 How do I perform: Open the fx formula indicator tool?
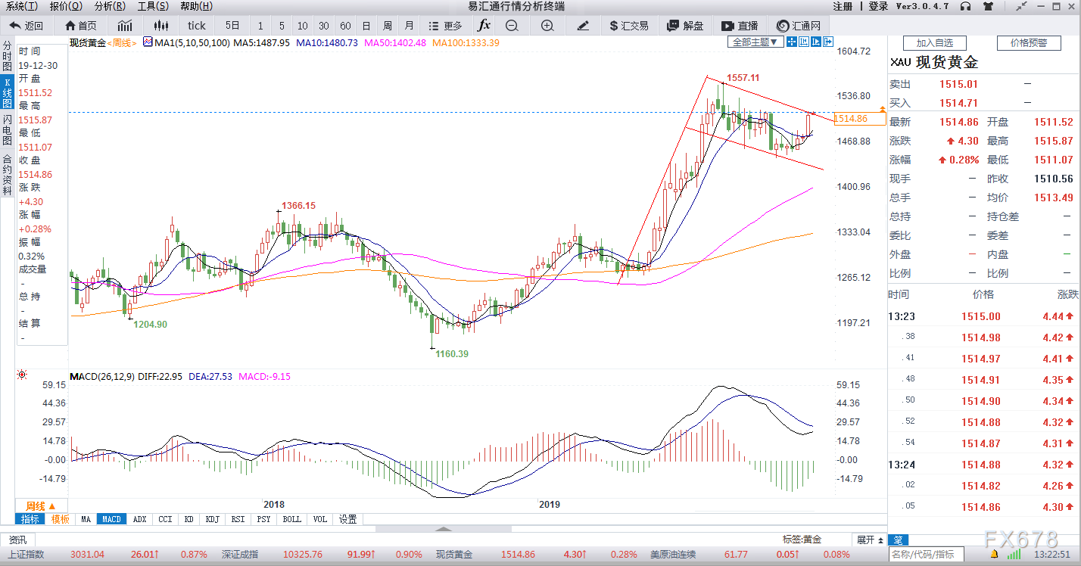coord(484,25)
